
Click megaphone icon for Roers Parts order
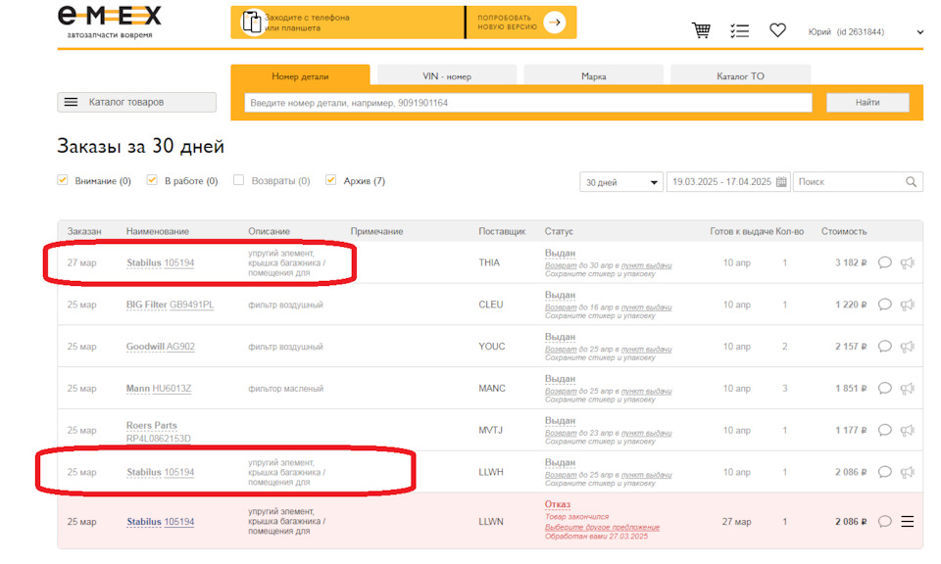coord(908,430)
